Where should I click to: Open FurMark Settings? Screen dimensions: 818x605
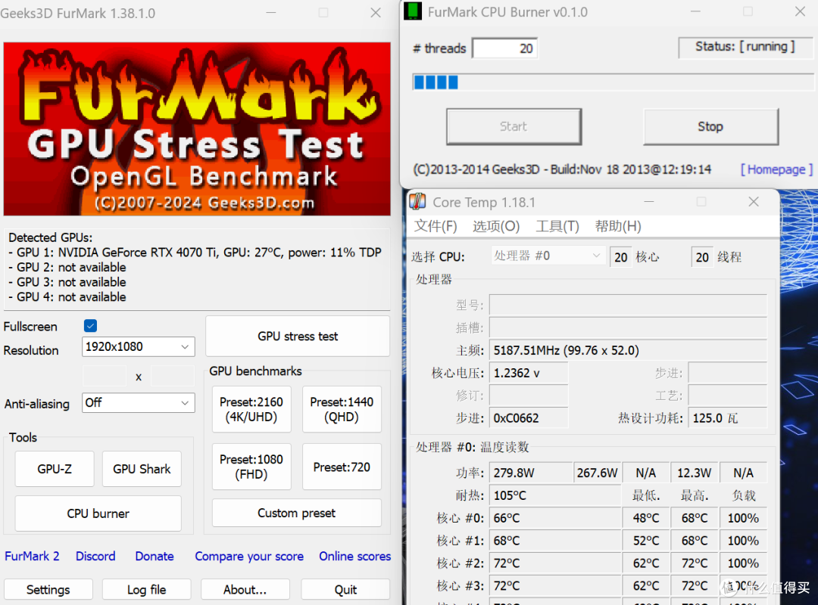click(48, 589)
